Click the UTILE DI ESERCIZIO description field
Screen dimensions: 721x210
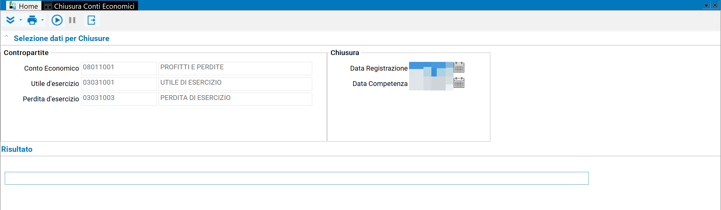coord(235,84)
